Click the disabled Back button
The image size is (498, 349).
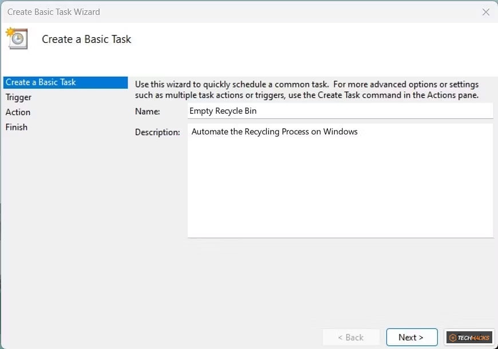click(351, 337)
